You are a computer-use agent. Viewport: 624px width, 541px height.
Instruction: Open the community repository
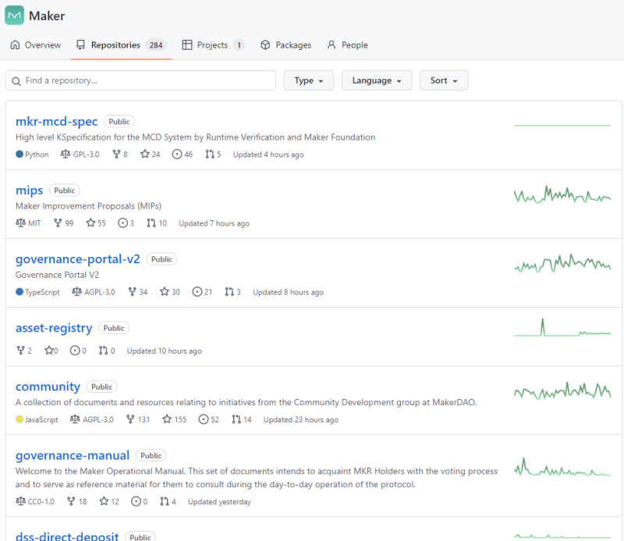click(48, 386)
